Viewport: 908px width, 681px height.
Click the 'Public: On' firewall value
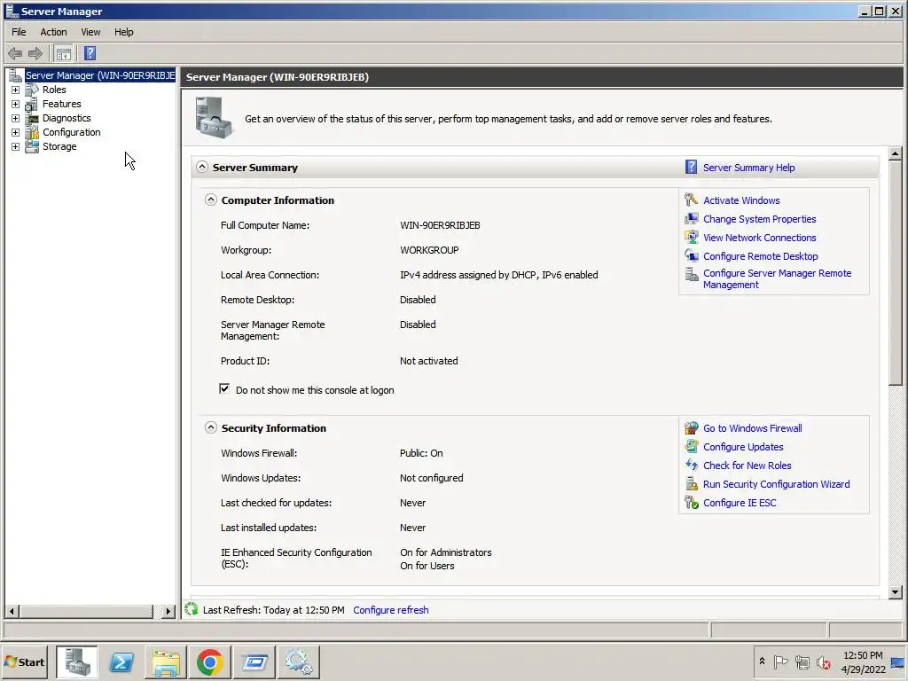(x=421, y=453)
